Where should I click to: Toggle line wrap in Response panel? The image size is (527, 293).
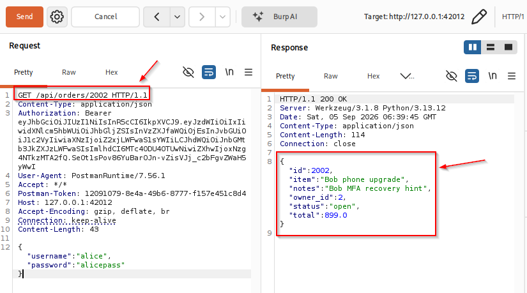tap(472, 76)
